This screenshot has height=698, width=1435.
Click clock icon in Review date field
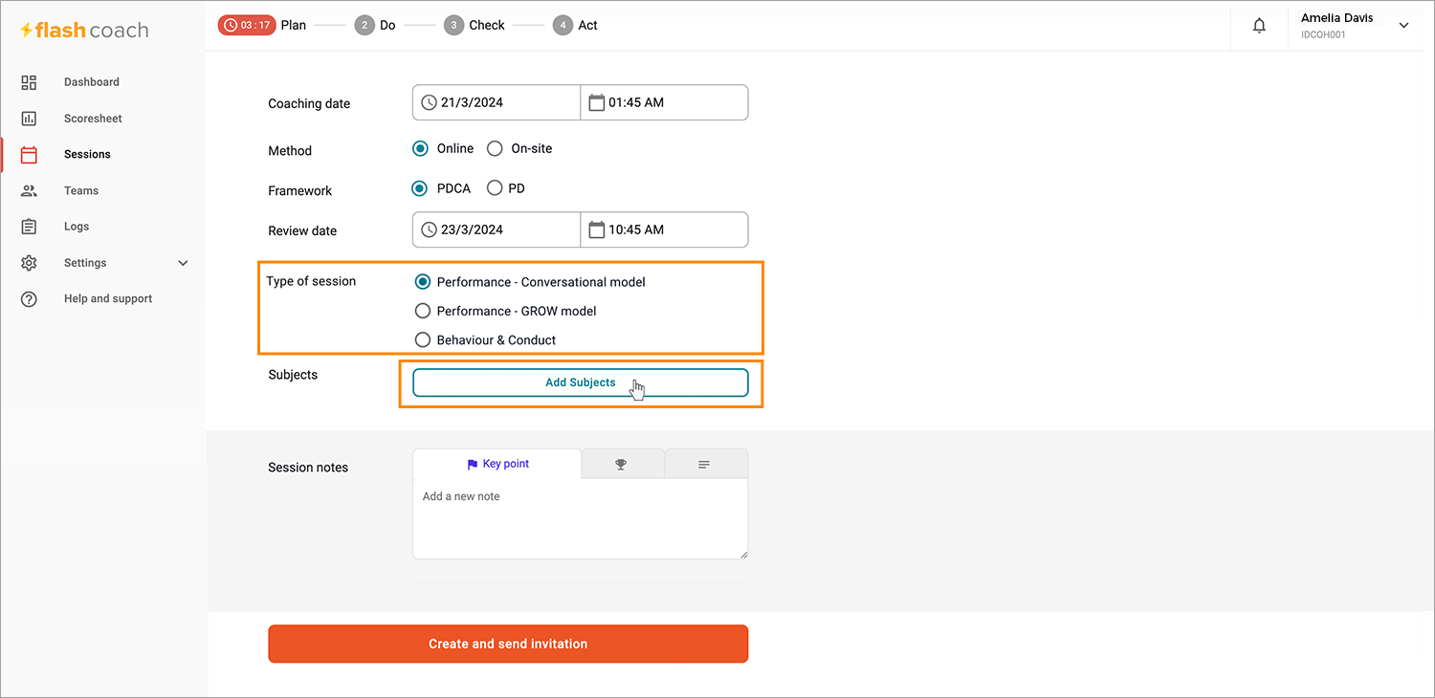[x=430, y=229]
